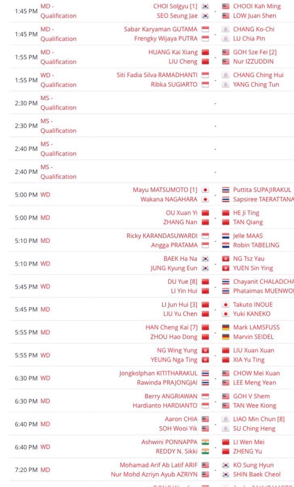Open Takuto INOUE player page

click(x=253, y=304)
